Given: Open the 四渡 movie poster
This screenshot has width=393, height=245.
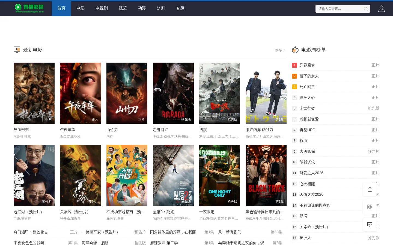Looking at the screenshot, I should (x=220, y=93).
